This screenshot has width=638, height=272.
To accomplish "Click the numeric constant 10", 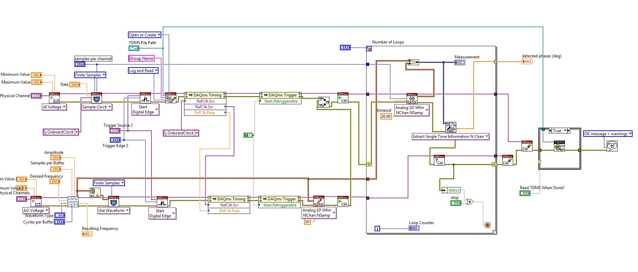I will tap(307, 222).
